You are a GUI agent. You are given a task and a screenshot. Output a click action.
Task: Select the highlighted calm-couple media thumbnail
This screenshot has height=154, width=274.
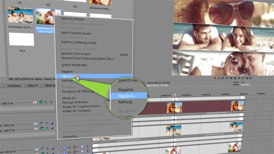(x=48, y=17)
